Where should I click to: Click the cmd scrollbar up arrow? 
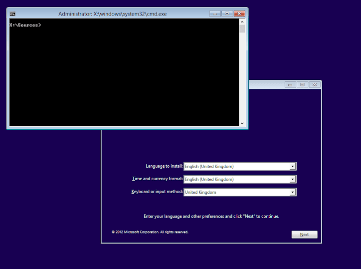[242, 22]
